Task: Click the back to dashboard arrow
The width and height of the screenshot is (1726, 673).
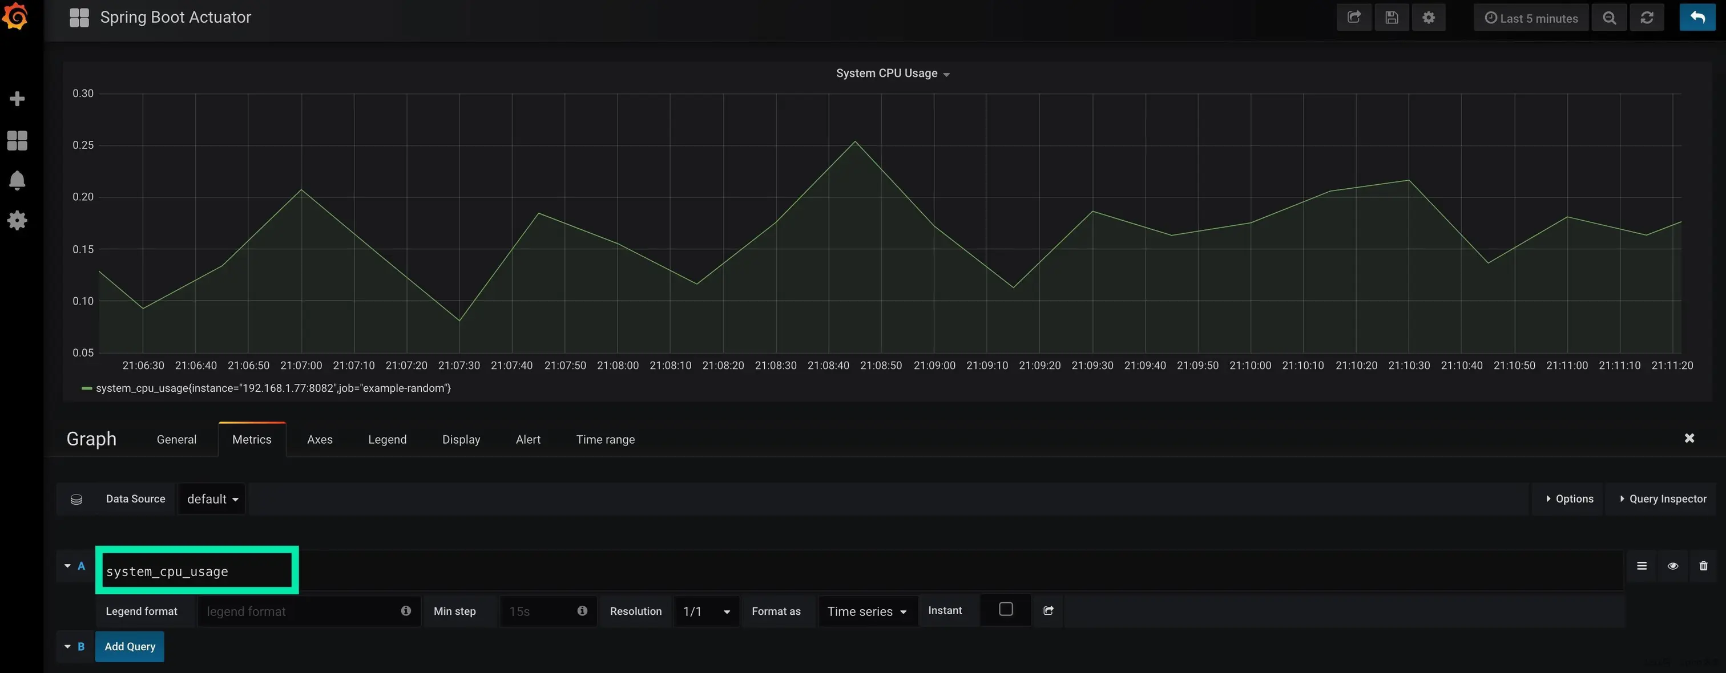Action: tap(1696, 18)
